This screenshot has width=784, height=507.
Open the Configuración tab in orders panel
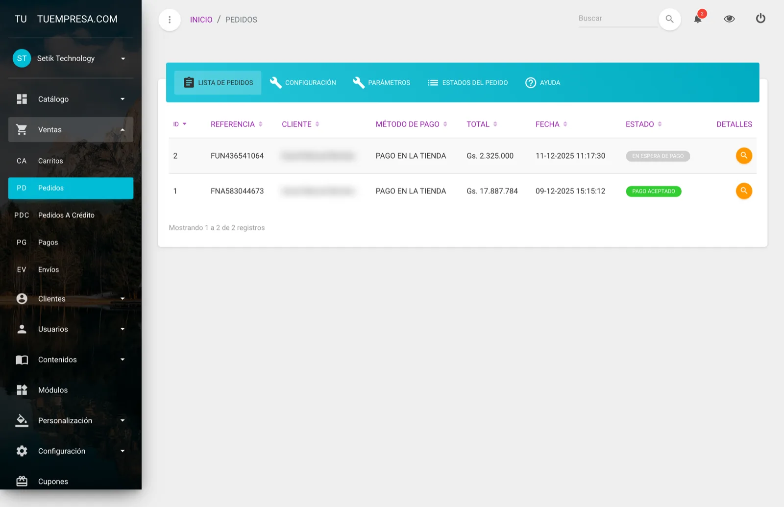pos(303,83)
